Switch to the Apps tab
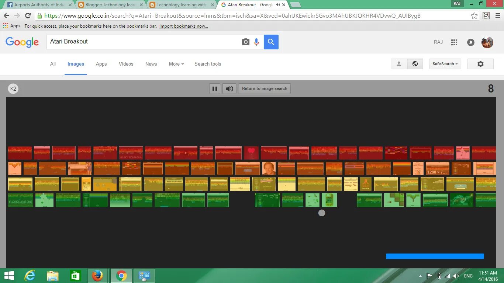Image resolution: width=504 pixels, height=283 pixels. click(x=101, y=64)
